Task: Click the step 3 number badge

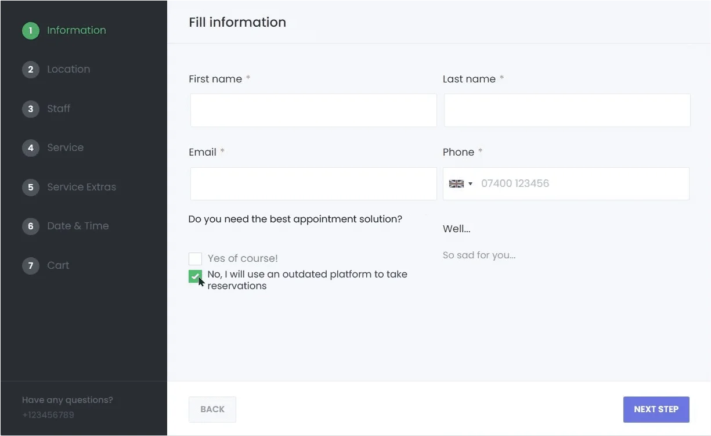Action: coord(31,109)
